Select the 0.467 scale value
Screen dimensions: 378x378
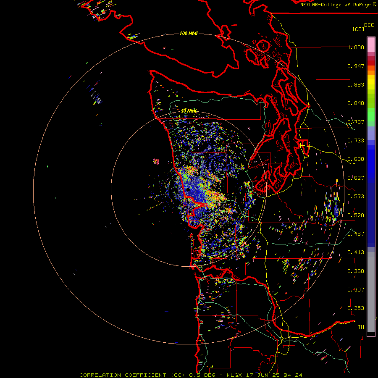356,234
